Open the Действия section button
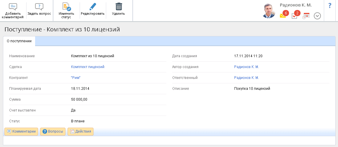 coord(81,131)
